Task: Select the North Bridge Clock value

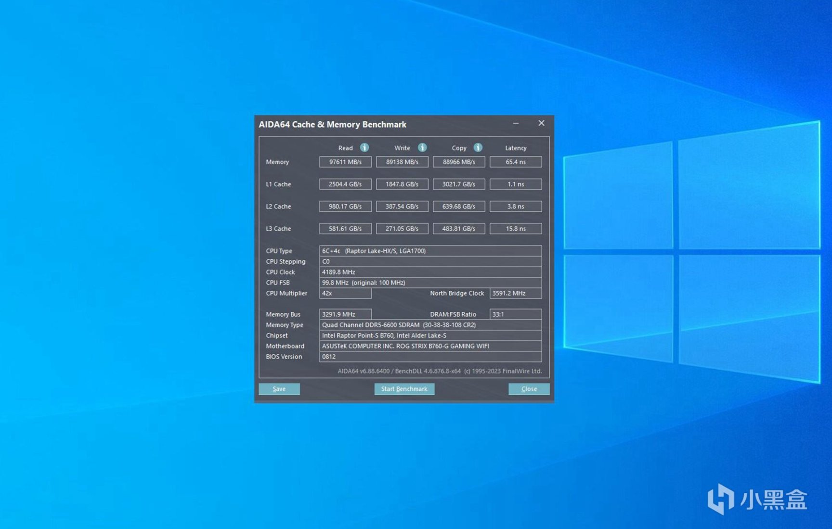Action: coord(515,293)
